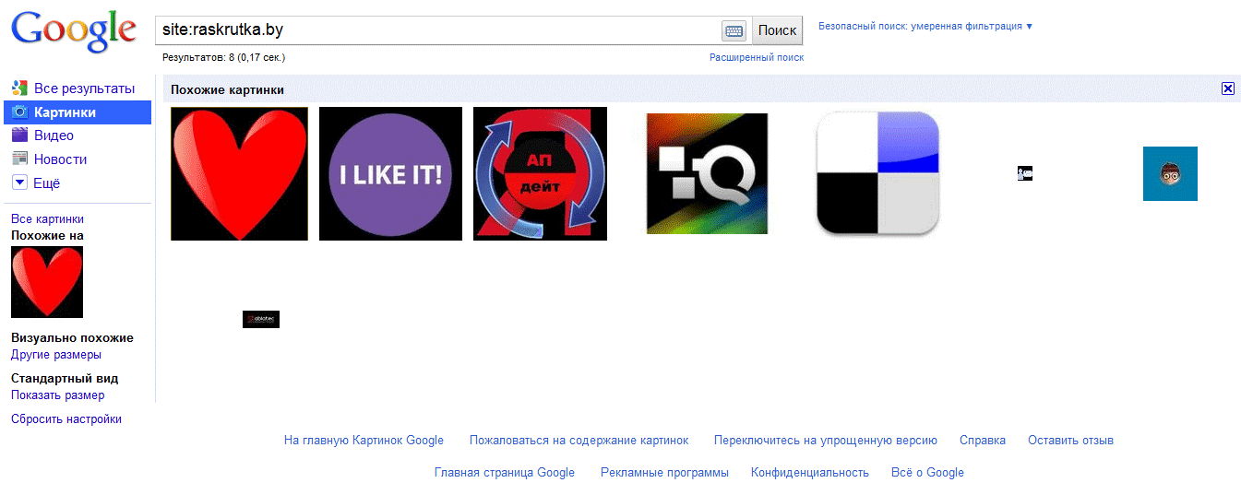The image size is (1241, 483).
Task: Open the Безопасный поиск filter dropdown
Action: tap(925, 27)
